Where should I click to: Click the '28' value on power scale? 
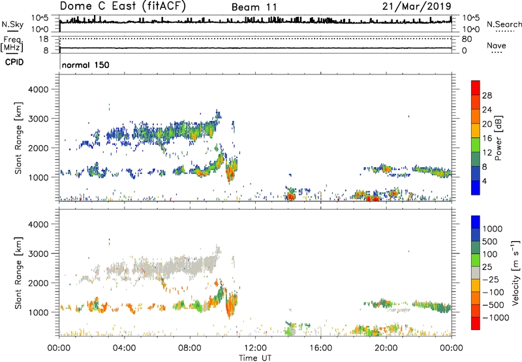click(x=487, y=95)
